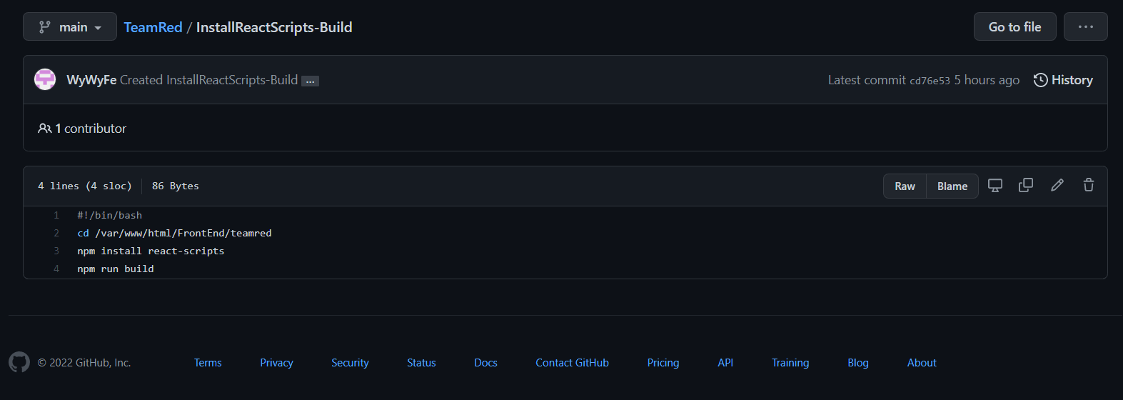This screenshot has width=1123, height=400.
Task: Open the three-dots more options menu
Action: pyautogui.click(x=1085, y=27)
